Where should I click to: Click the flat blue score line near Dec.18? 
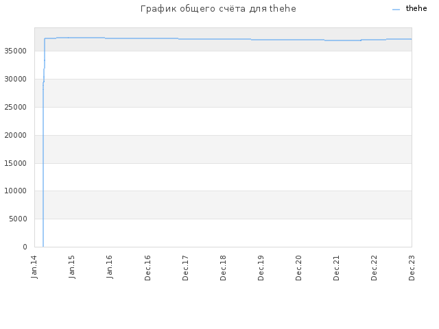pyautogui.click(x=223, y=39)
